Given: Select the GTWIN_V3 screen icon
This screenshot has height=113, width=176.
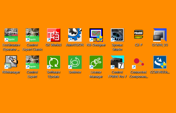Looking at the screenshot, I should point(160,35).
